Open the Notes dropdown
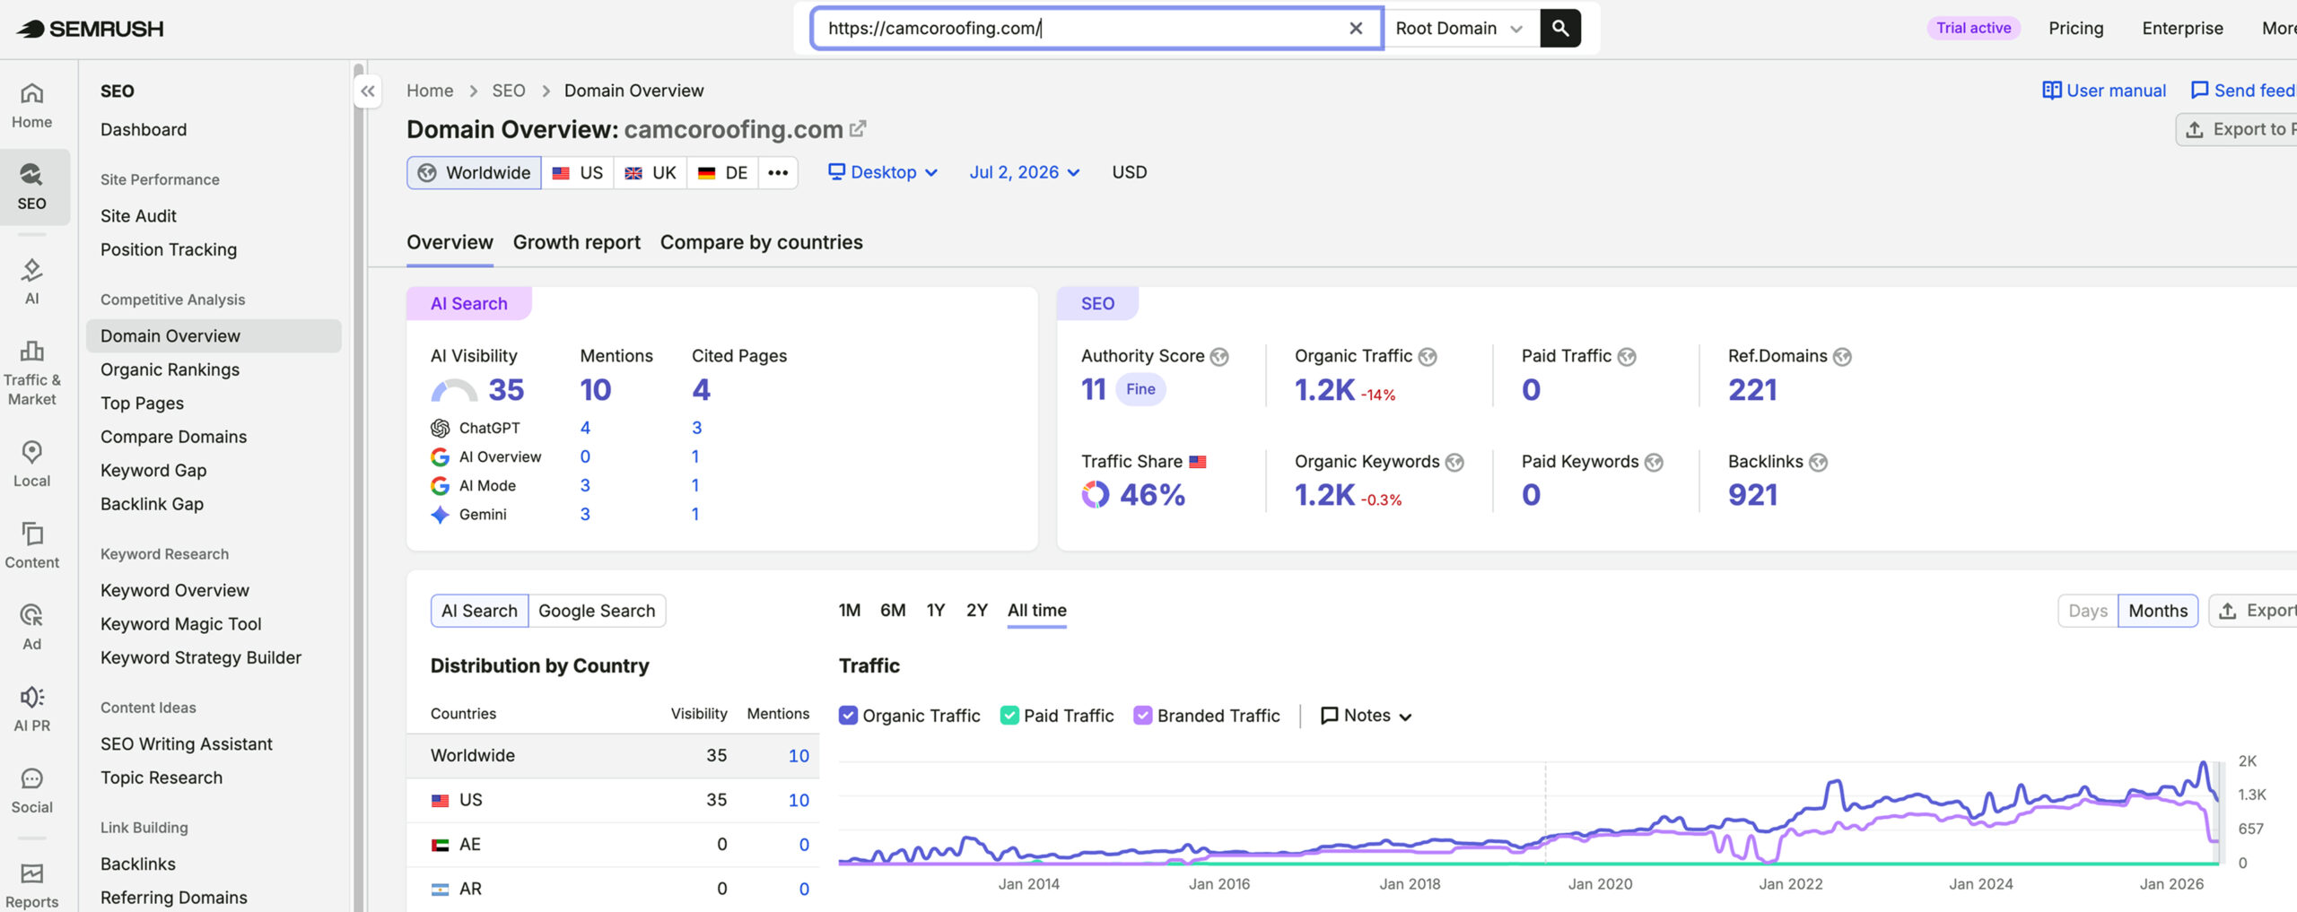This screenshot has height=912, width=2297. point(1367,716)
